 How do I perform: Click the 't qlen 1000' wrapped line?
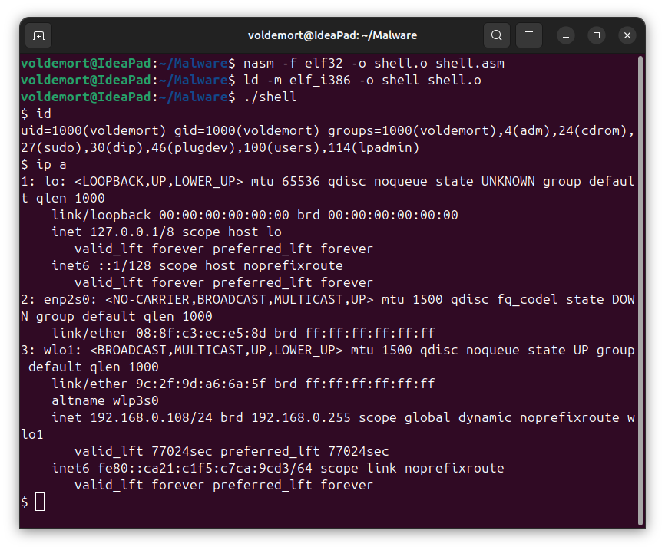coord(63,199)
